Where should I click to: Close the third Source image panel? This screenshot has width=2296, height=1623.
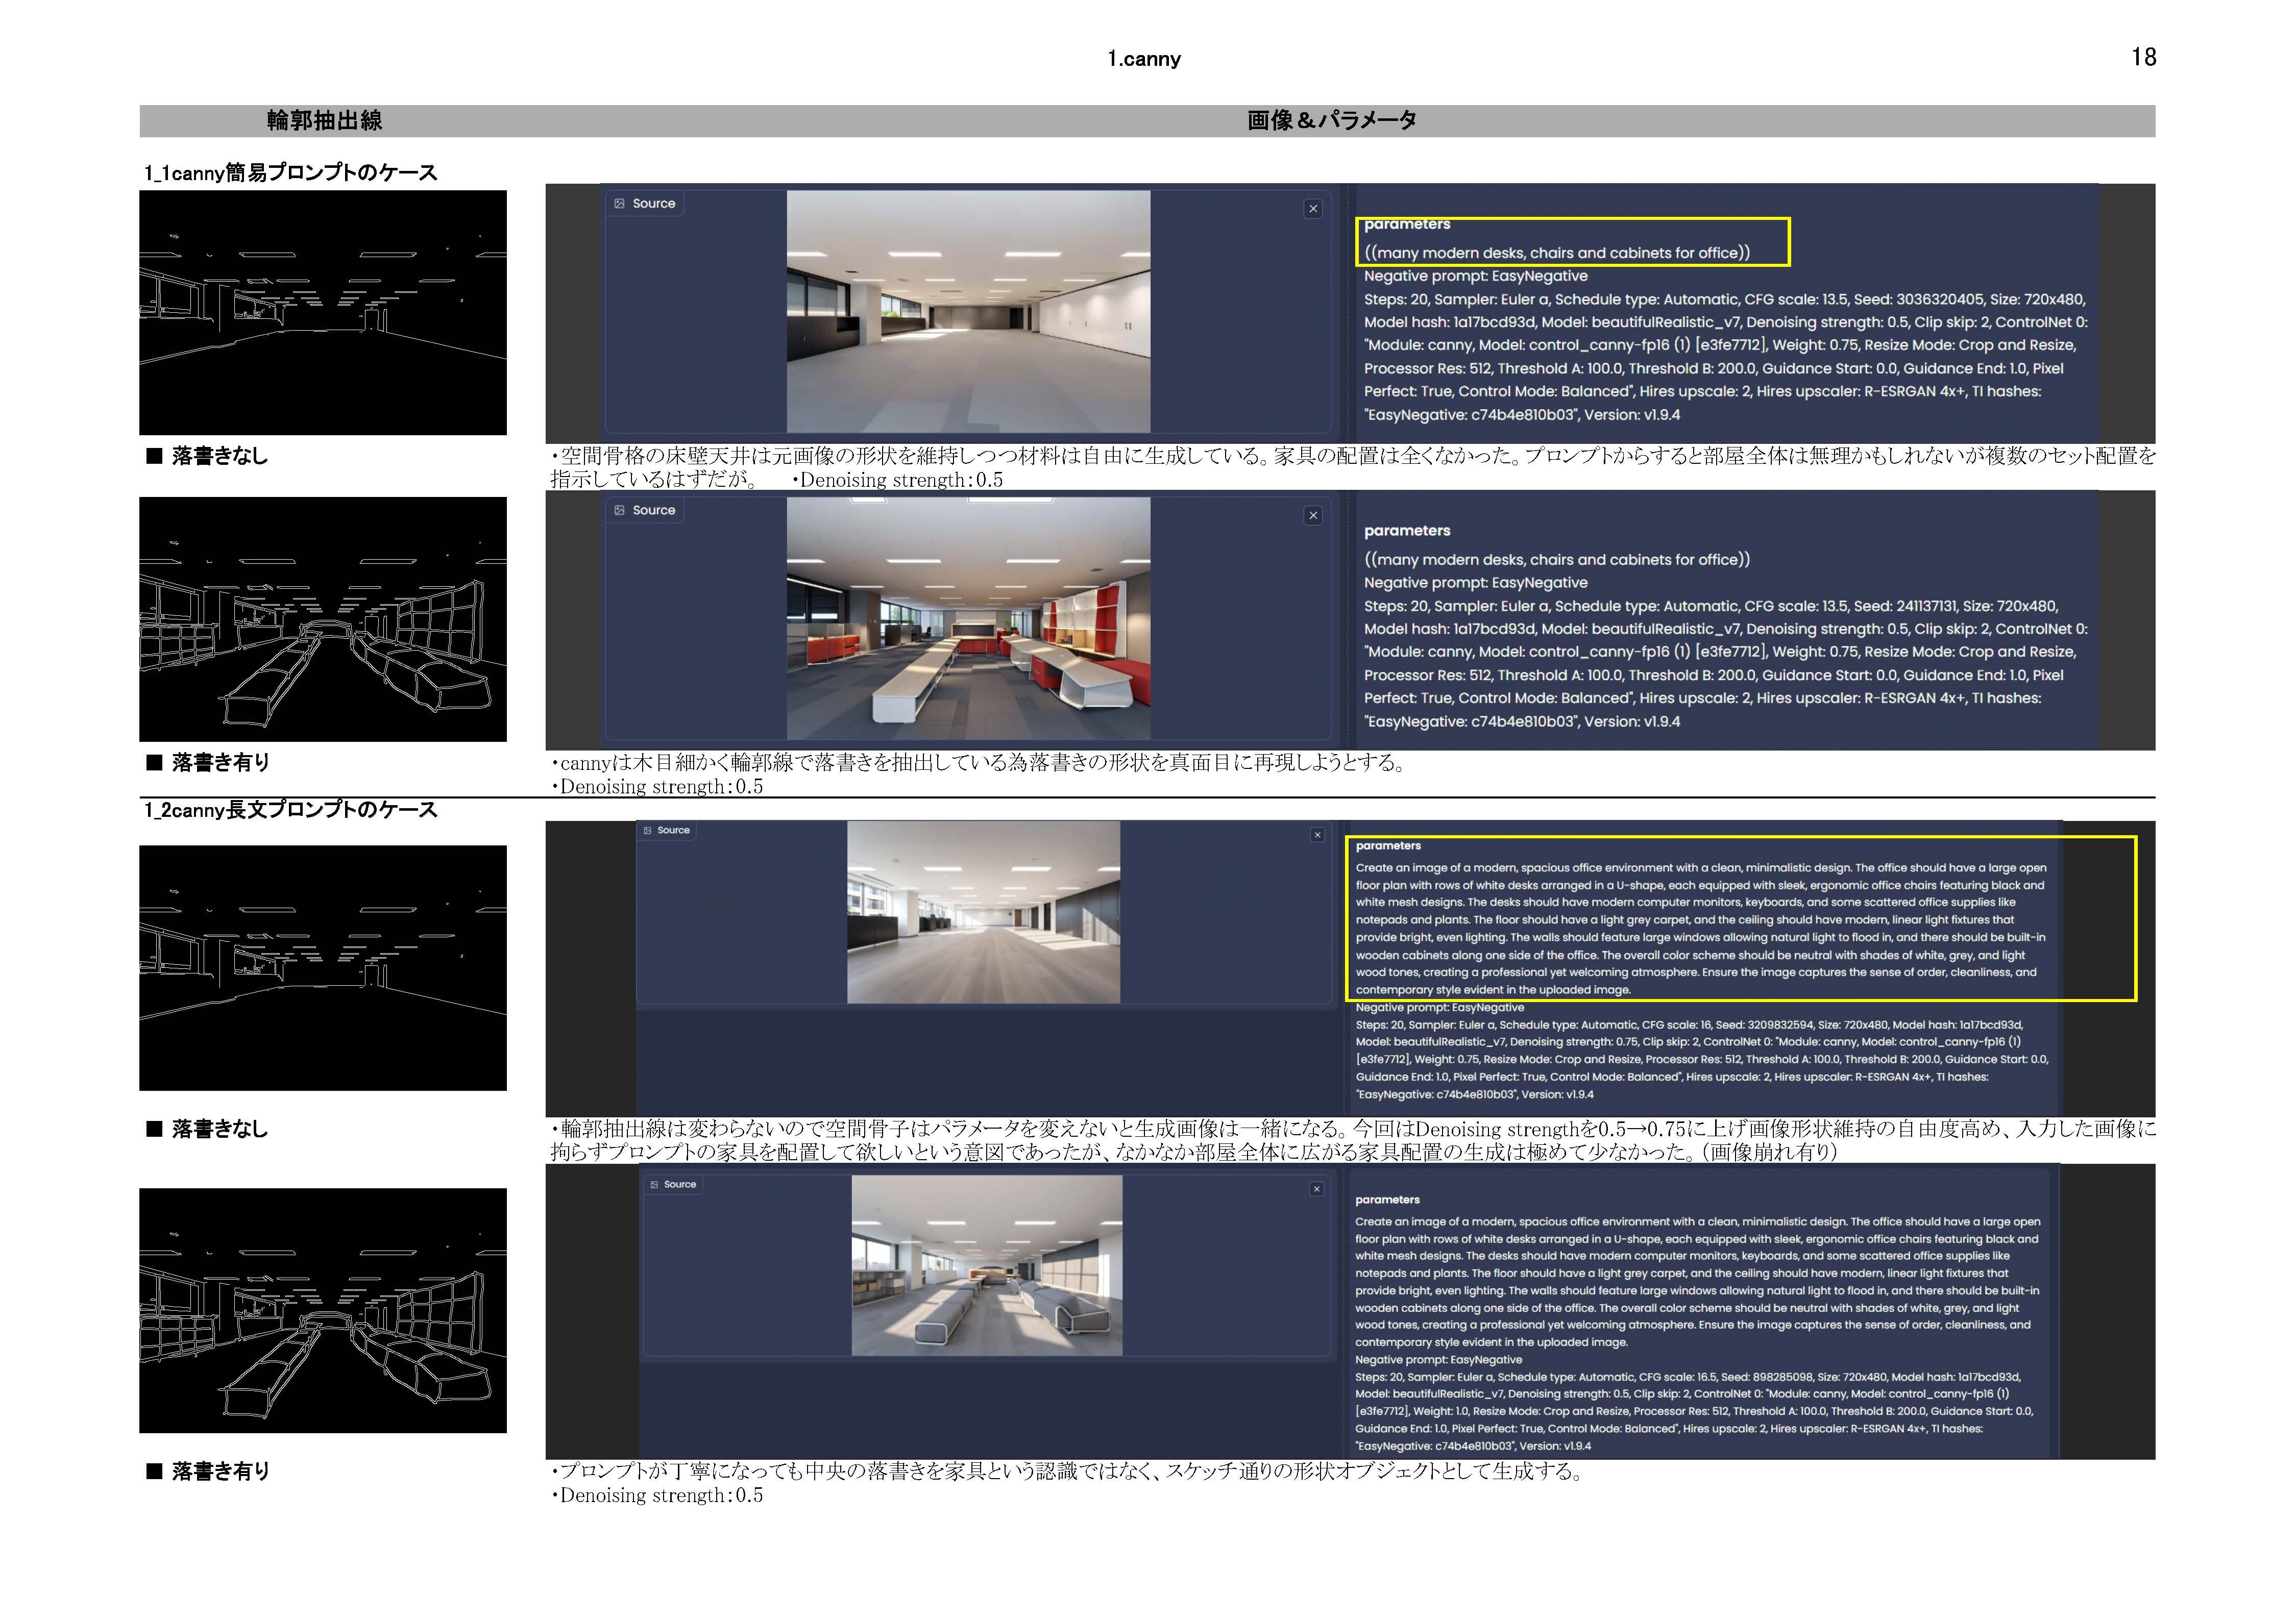coord(1317,835)
